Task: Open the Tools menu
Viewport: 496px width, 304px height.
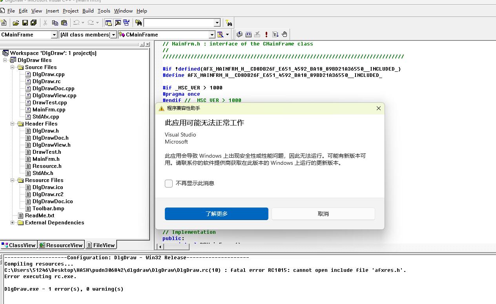Action: coord(104,11)
